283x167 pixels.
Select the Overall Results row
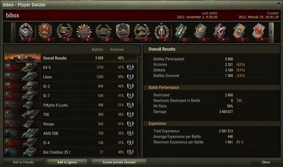pyautogui.click(x=71, y=58)
